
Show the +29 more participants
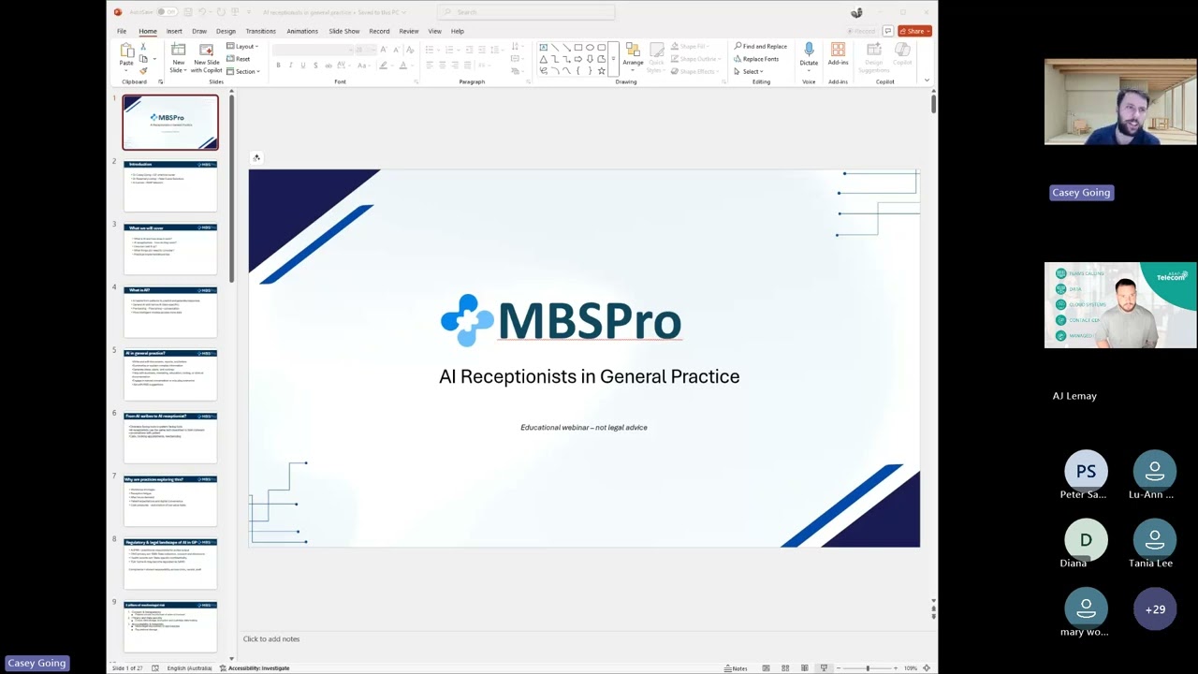click(x=1155, y=609)
